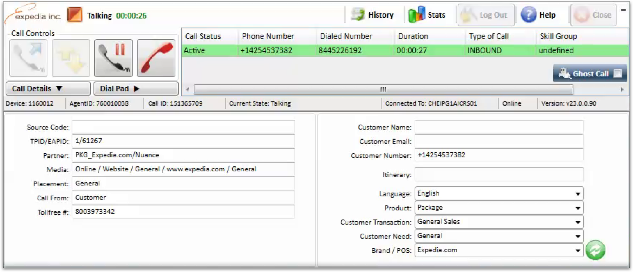Click the Talking timer 00:00:26
Screen dimensions: 633x272
pos(131,15)
